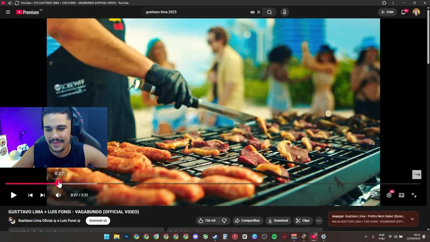The height and width of the screenshot is (242, 430).
Task: Clear the search query with the X
Action: 259,12
